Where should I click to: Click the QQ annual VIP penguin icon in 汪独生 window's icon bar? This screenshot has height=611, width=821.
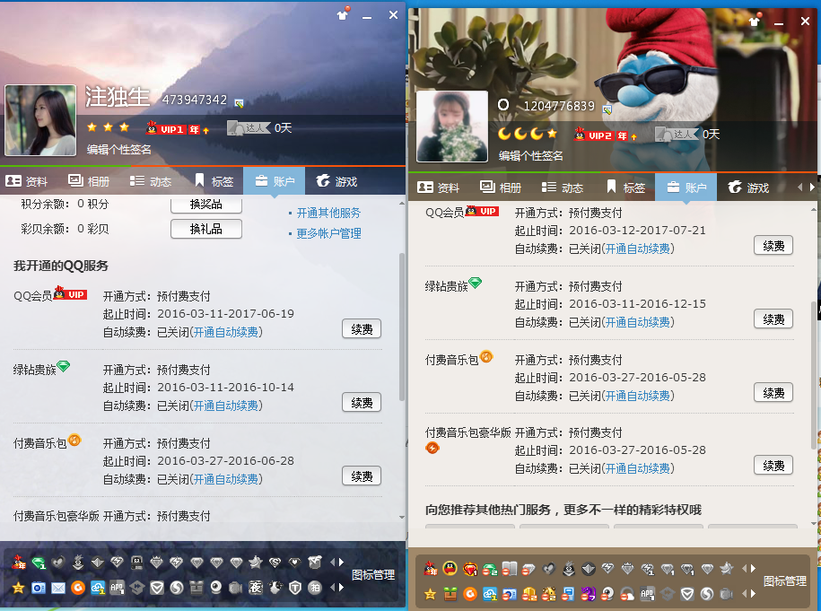click(x=19, y=563)
